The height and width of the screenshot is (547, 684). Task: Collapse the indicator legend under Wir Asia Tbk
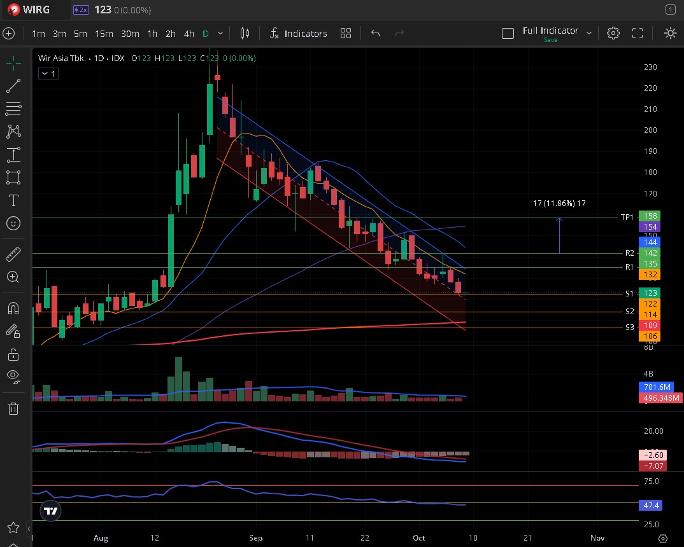[48, 74]
